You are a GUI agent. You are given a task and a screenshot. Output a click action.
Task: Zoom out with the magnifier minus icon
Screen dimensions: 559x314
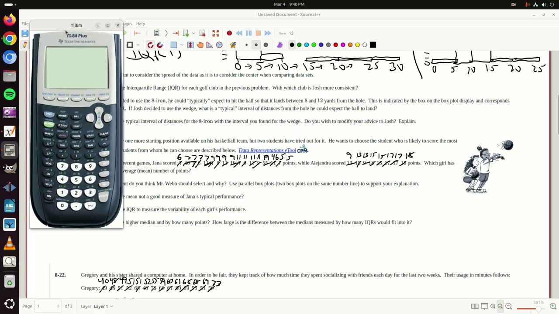point(508,307)
